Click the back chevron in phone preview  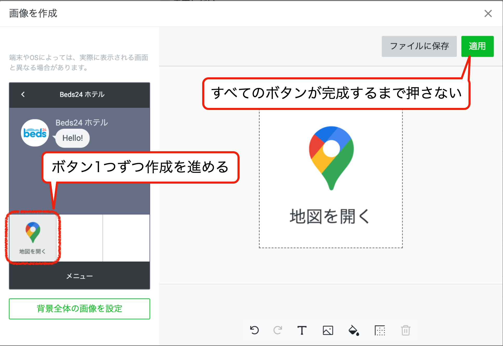(x=23, y=94)
